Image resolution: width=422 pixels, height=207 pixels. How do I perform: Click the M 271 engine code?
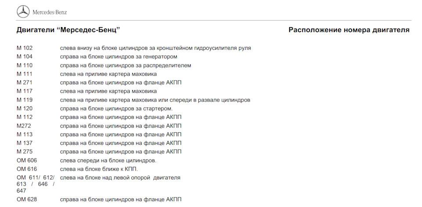(25, 83)
